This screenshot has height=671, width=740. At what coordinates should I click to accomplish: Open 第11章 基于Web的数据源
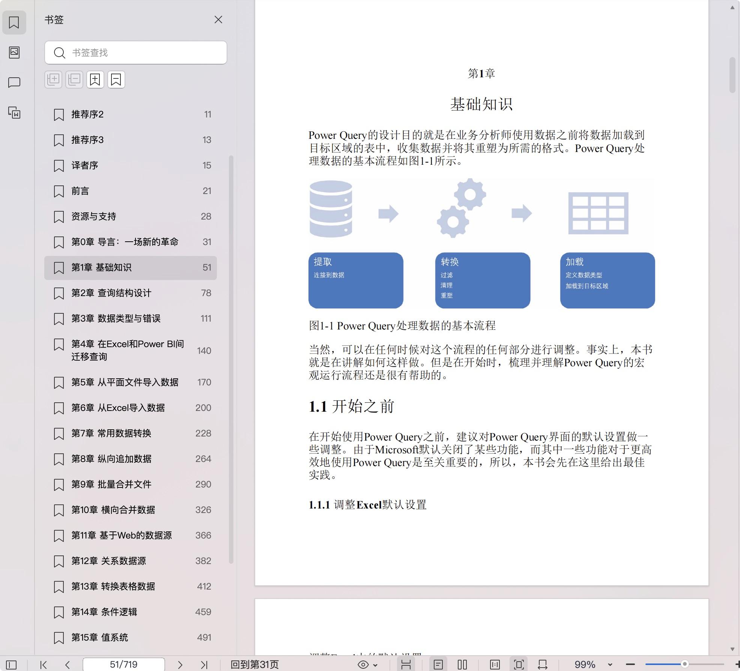[x=131, y=536]
